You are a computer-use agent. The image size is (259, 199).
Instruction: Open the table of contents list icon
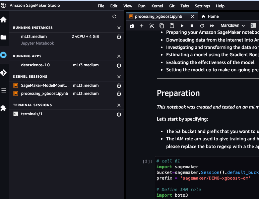[3, 90]
